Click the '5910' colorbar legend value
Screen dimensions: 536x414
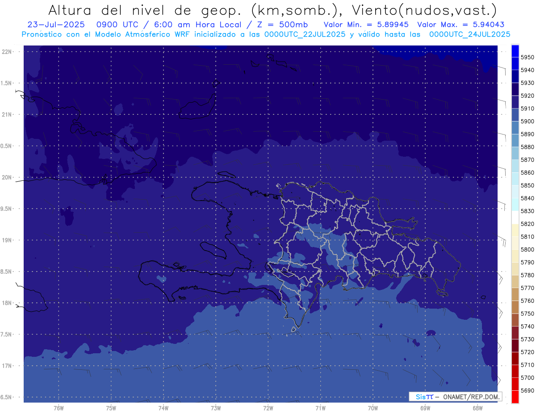[527, 109]
